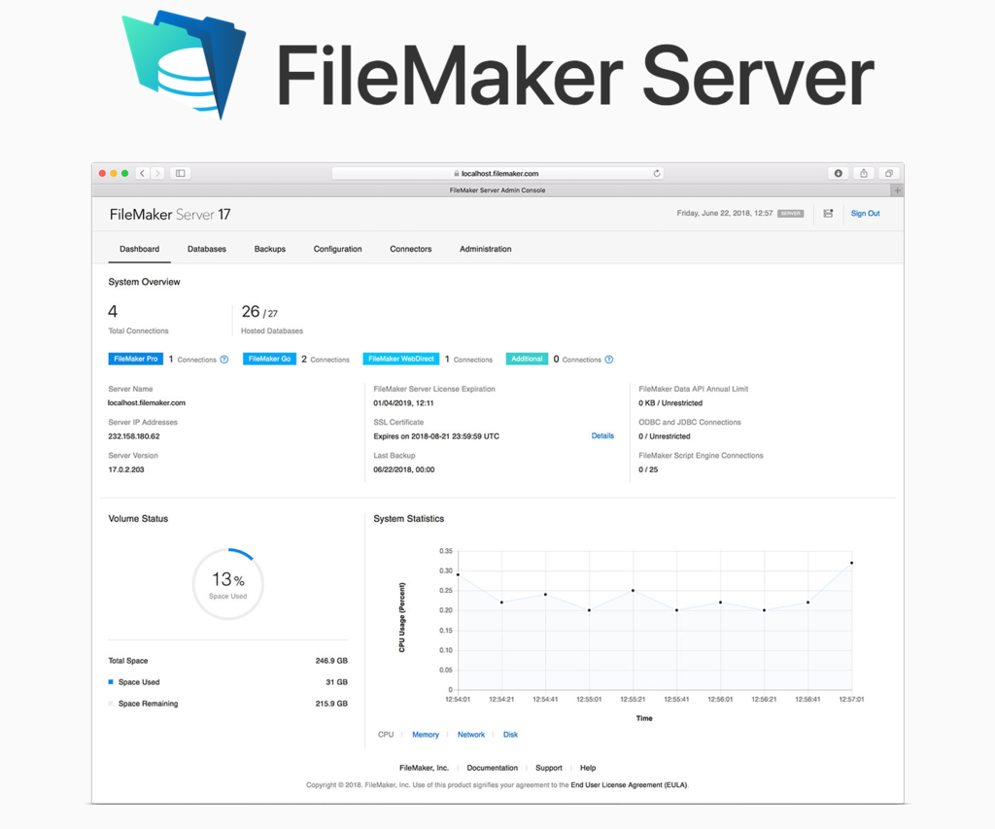Click the localhost.filemaker.com address bar
995x829 pixels.
tap(496, 173)
